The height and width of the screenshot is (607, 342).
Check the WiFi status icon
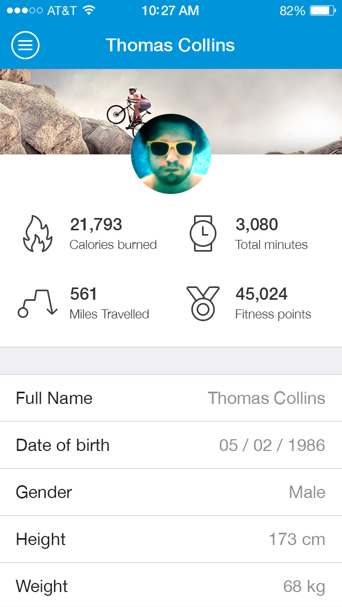(x=89, y=11)
